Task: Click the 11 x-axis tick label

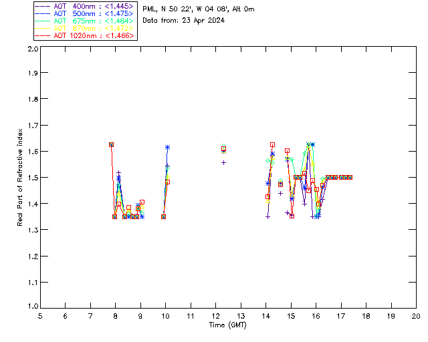Action: coord(191,316)
